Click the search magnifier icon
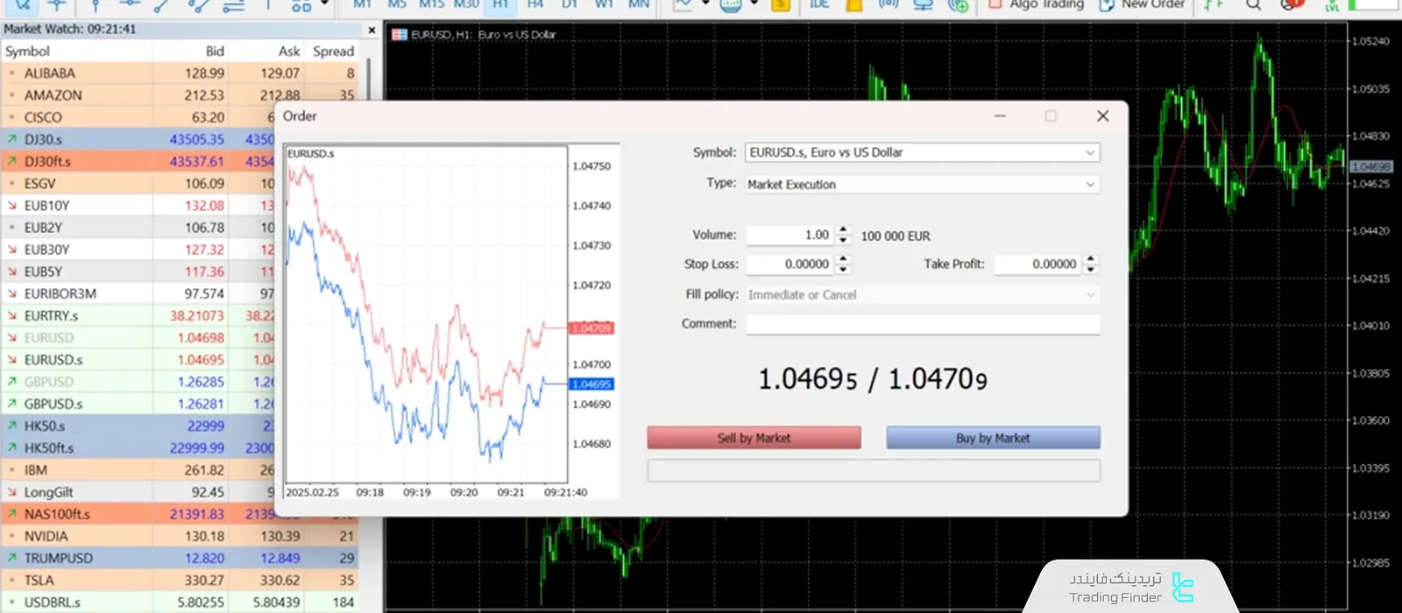The width and height of the screenshot is (1402, 613). [x=1254, y=4]
